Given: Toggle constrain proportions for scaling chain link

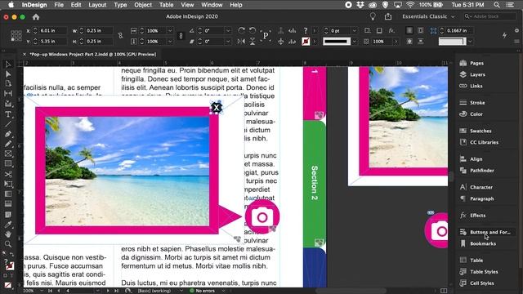Looking at the screenshot, I should pos(181,36).
